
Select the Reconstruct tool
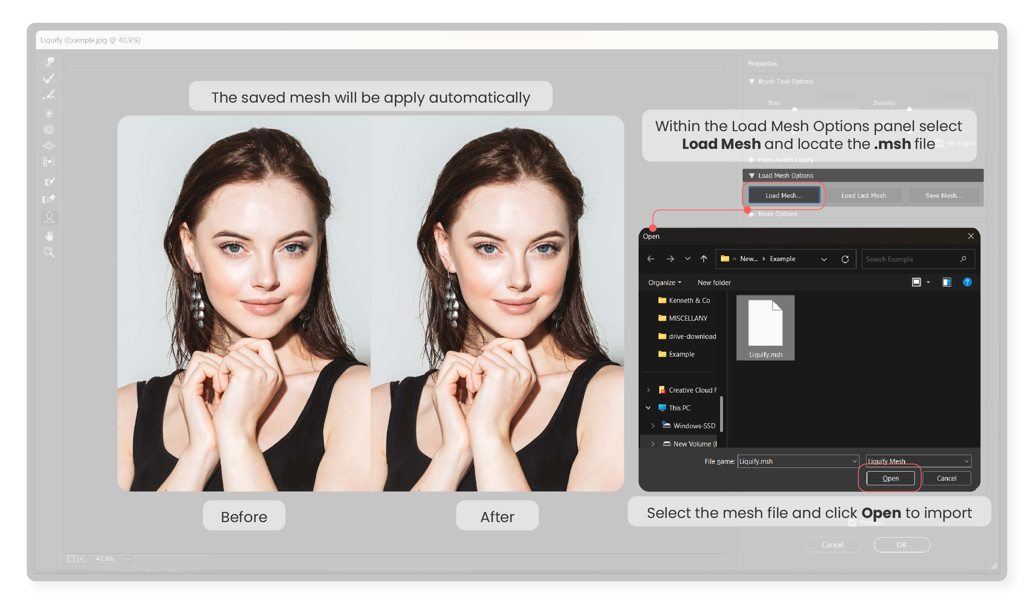point(49,78)
